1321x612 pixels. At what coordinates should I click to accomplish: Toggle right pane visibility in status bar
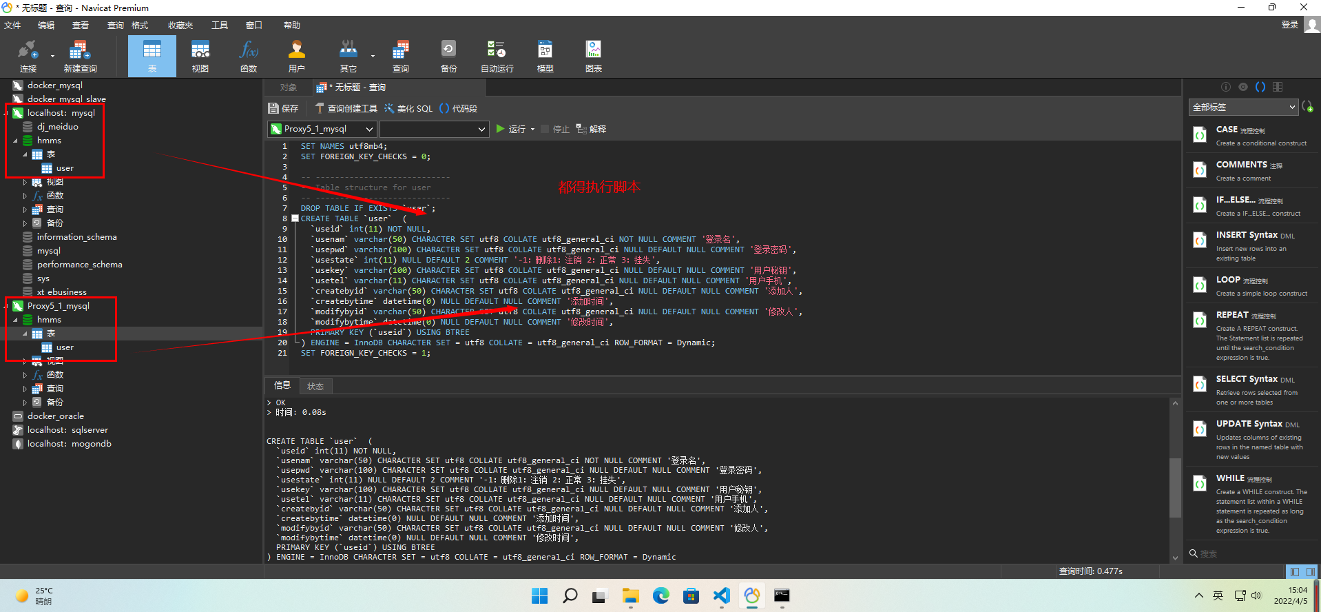1310,571
